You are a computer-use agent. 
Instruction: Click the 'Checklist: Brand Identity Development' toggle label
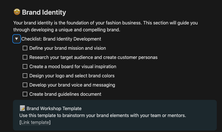[x=61, y=39]
